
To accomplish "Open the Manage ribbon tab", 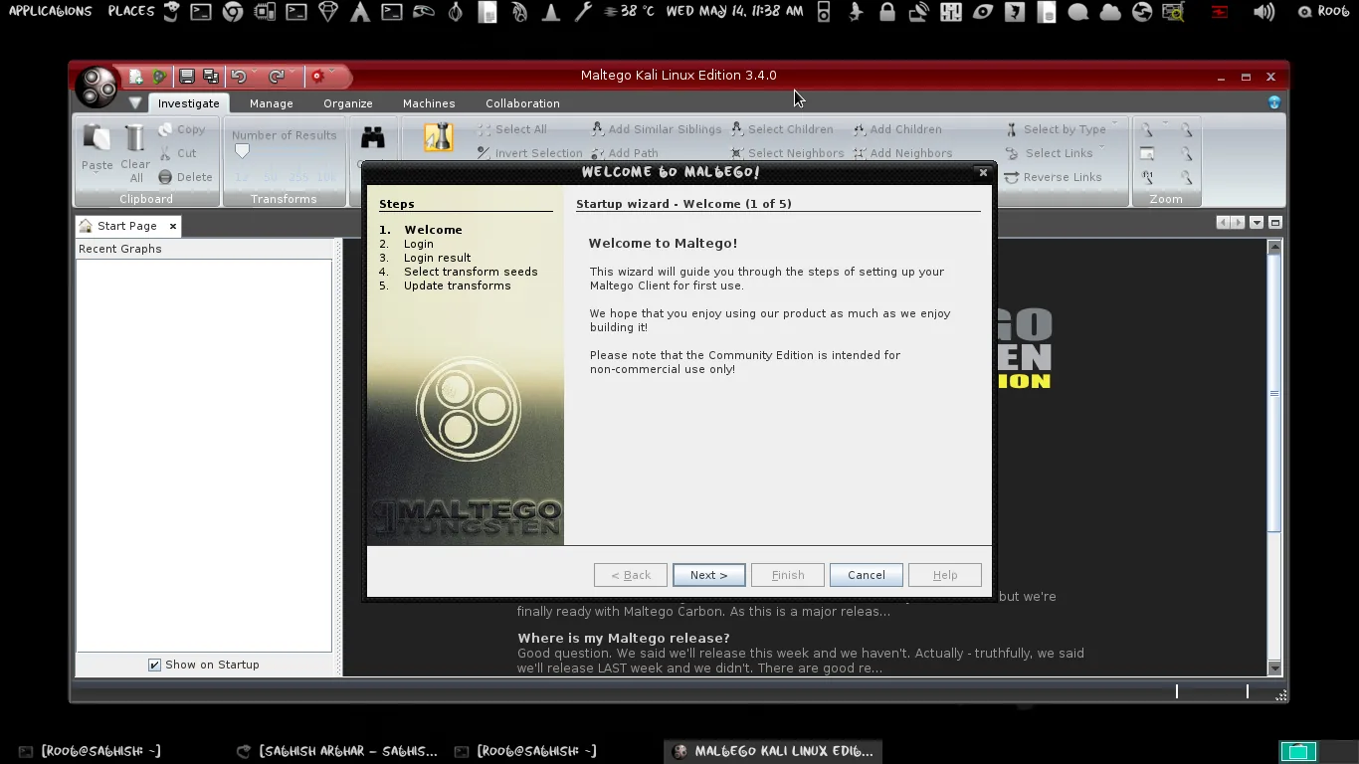I will click(271, 103).
